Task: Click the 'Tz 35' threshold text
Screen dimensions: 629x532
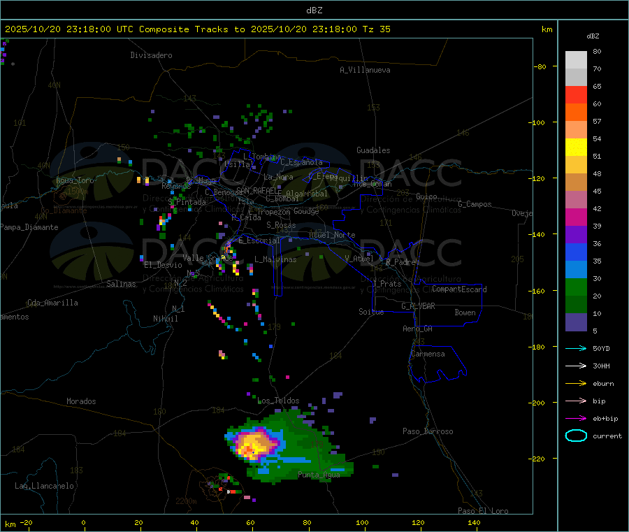Action: 376,29
